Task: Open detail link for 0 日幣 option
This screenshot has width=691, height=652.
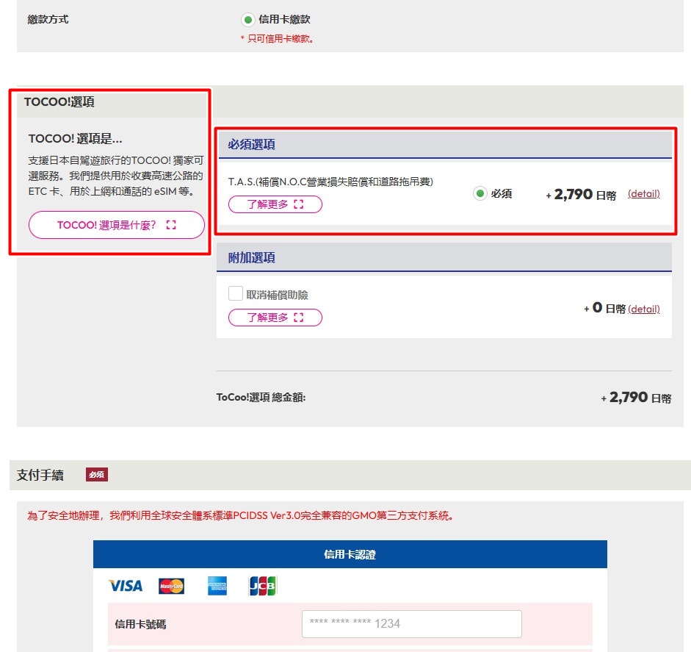Action: (643, 309)
